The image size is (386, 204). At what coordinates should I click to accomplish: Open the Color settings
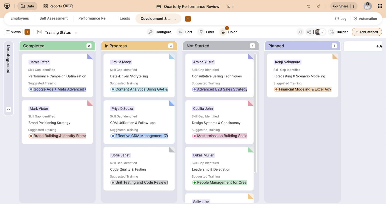point(228,32)
